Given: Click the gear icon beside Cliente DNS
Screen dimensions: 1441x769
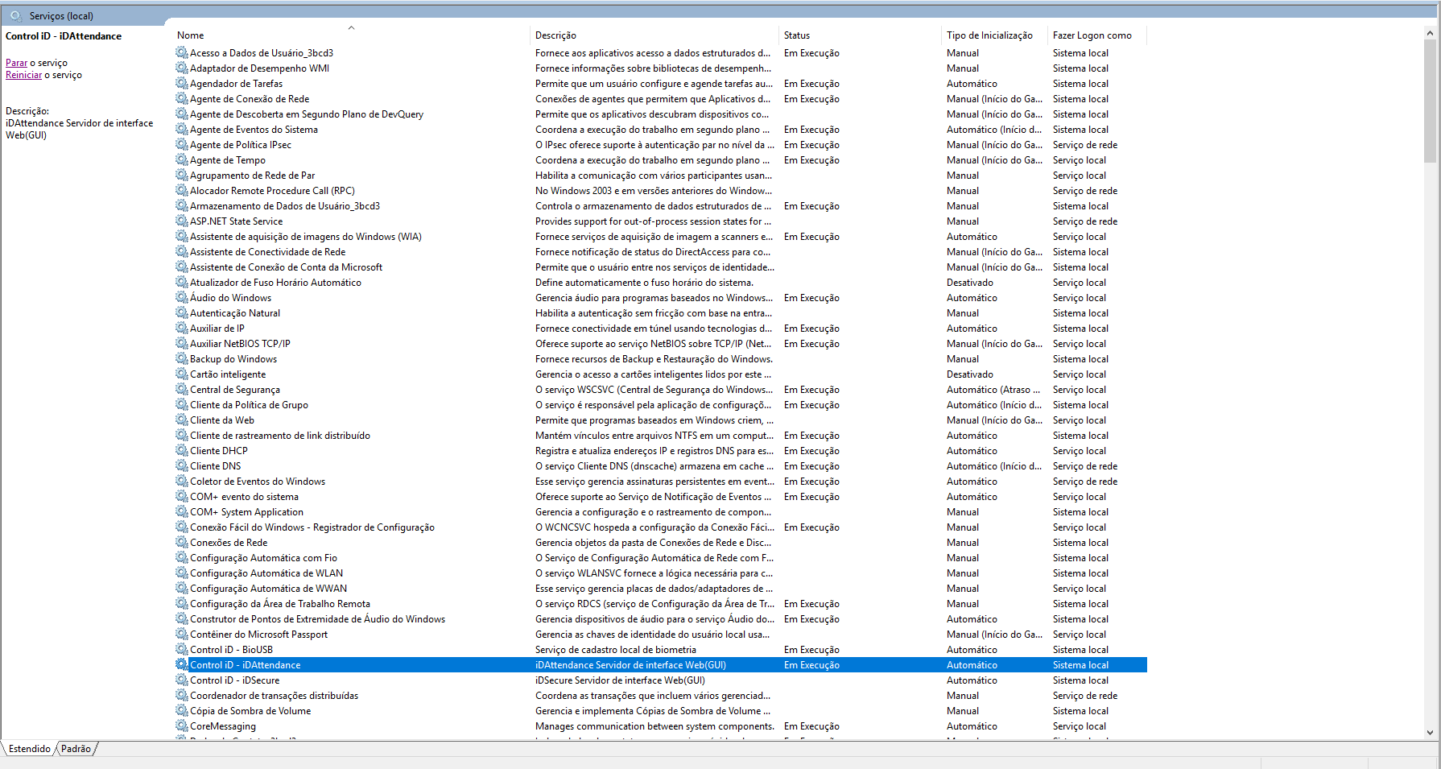Looking at the screenshot, I should (182, 465).
